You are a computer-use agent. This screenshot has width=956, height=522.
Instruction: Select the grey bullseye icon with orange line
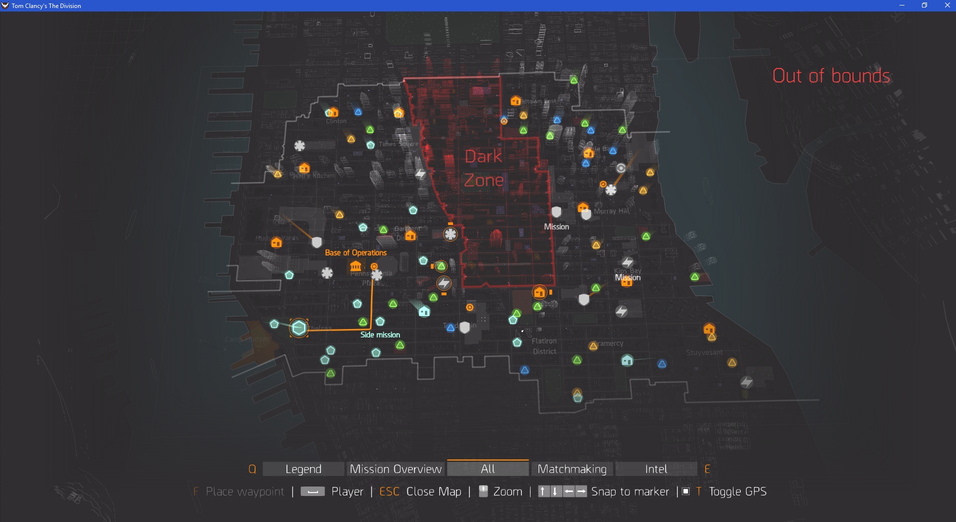click(621, 168)
